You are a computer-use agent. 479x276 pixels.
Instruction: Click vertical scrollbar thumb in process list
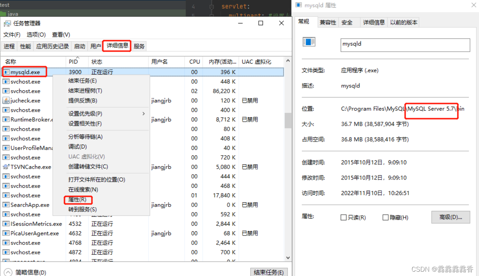288,121
